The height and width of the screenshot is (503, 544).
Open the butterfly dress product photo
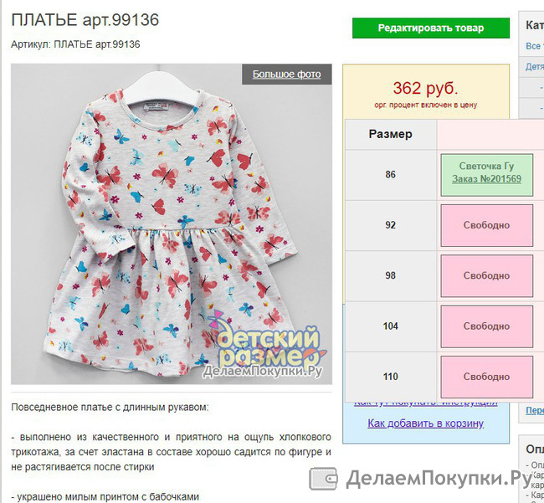tap(172, 224)
